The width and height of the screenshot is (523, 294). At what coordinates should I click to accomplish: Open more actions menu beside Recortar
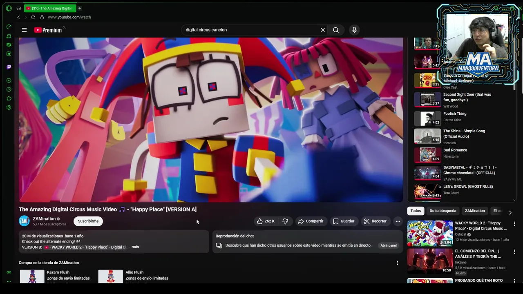[x=398, y=221]
